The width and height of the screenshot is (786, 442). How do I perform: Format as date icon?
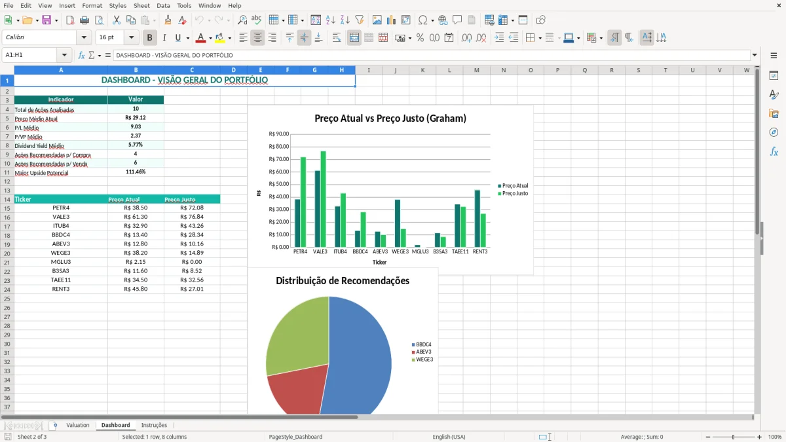tap(449, 38)
